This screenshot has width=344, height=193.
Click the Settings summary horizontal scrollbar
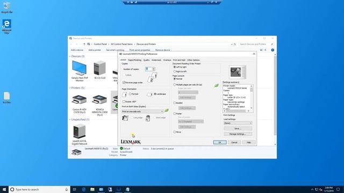coord(236,111)
